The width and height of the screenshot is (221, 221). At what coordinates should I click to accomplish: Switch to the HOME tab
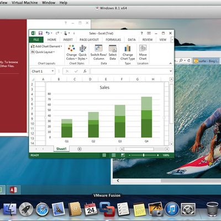coord(52,40)
